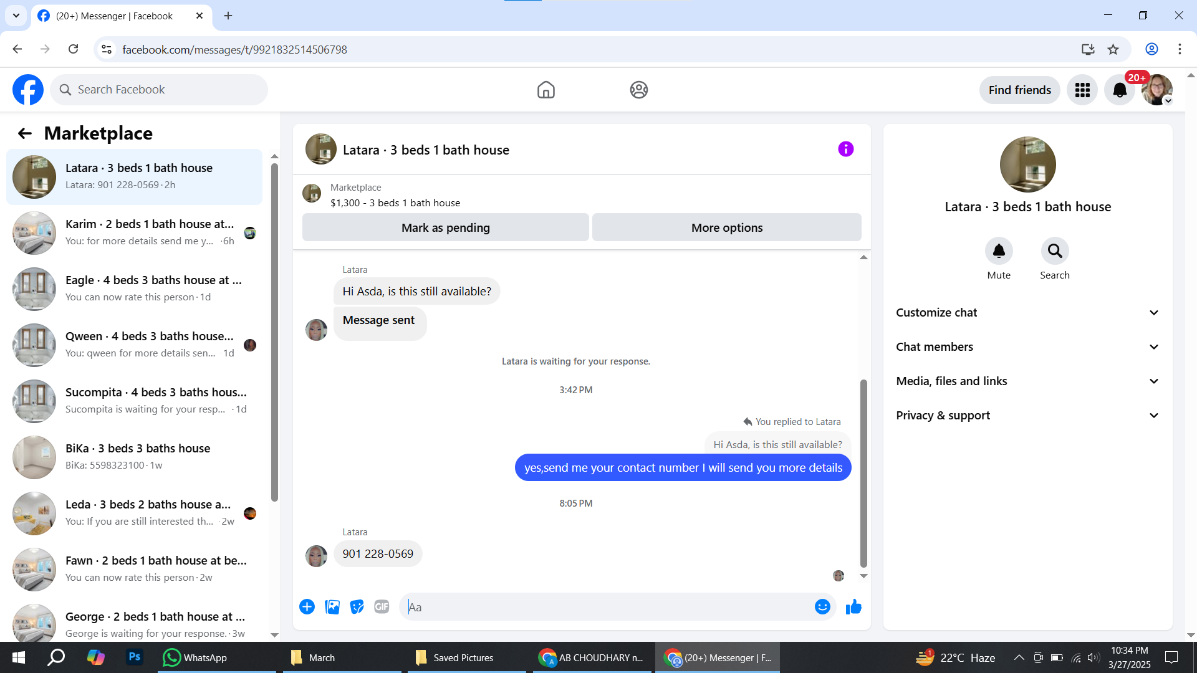Click the address bar URL
The width and height of the screenshot is (1197, 673).
pyautogui.click(x=234, y=49)
